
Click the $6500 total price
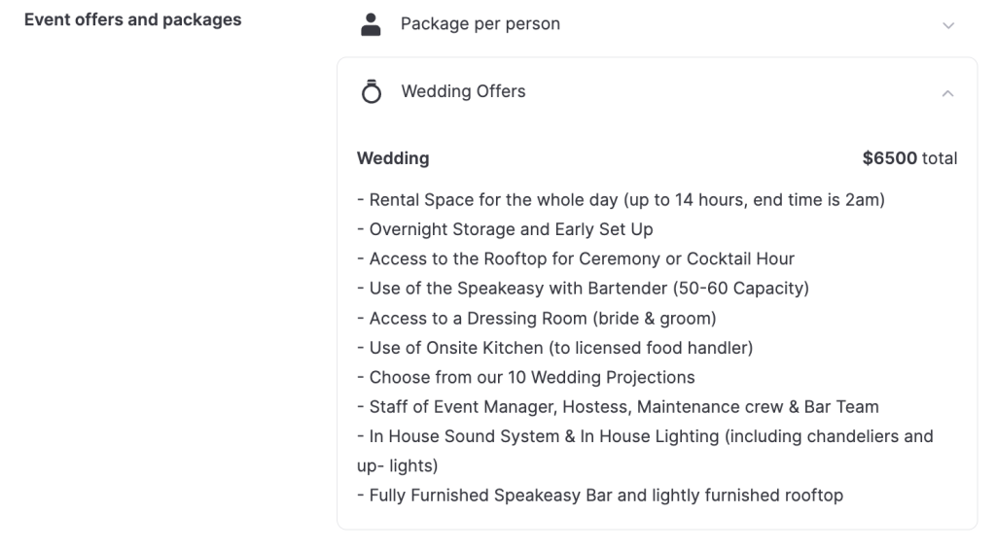(908, 158)
